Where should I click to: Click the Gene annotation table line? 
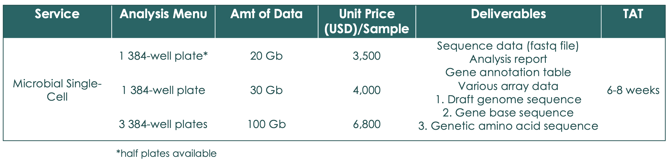(508, 72)
